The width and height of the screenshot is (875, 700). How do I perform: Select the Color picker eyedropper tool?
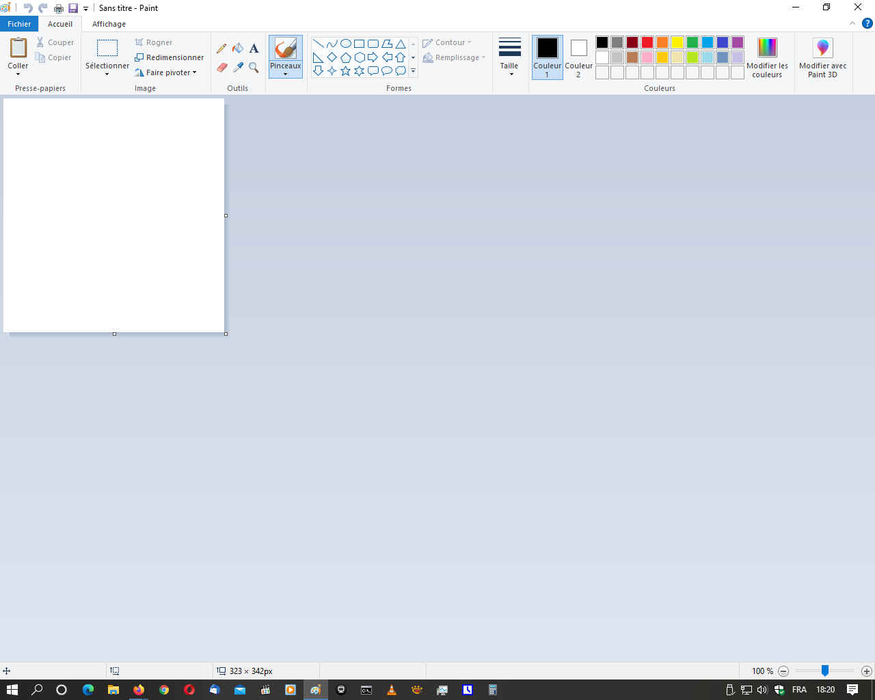tap(238, 68)
